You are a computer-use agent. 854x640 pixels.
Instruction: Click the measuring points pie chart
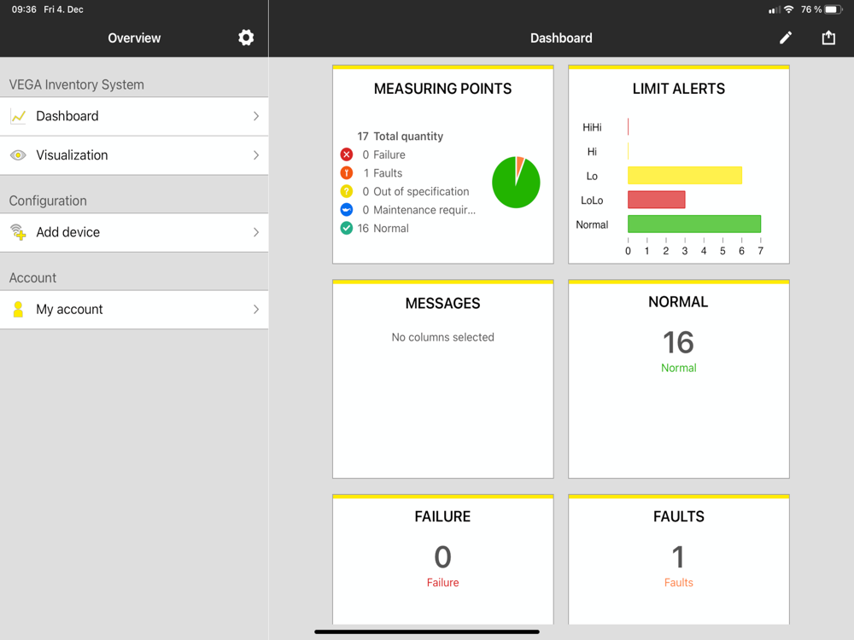pos(516,183)
